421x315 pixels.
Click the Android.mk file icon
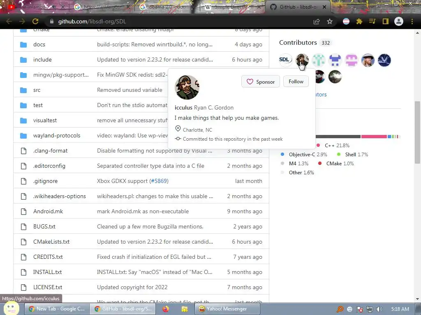click(x=23, y=211)
